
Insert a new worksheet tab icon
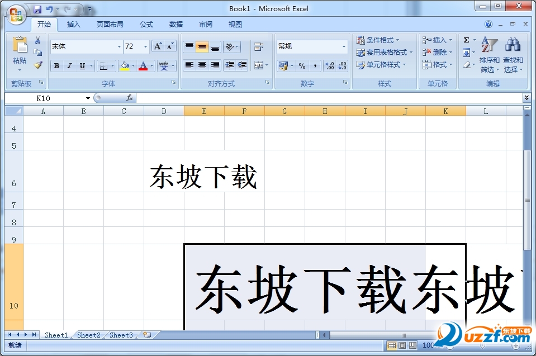[148, 335]
